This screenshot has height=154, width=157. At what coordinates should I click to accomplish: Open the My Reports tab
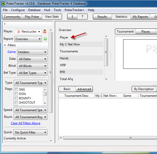[x=140, y=17]
